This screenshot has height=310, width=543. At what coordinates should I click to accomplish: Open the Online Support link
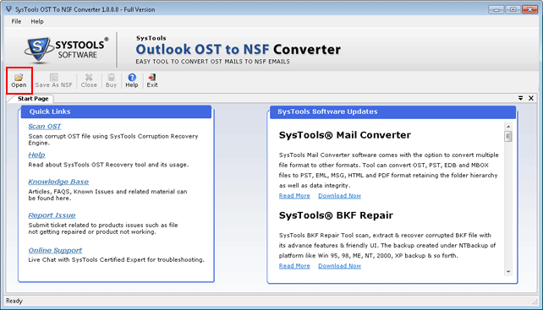(55, 250)
